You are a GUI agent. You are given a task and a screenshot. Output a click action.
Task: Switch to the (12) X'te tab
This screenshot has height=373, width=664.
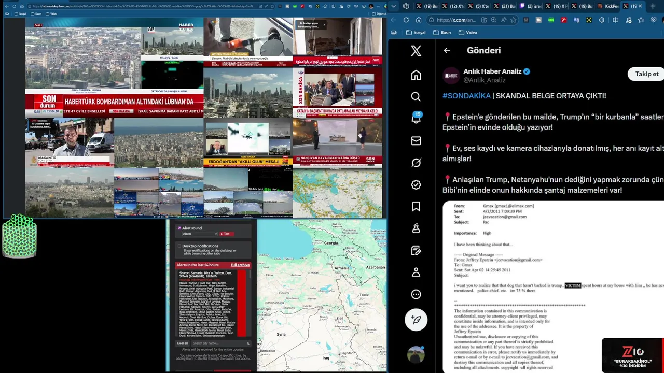453,6
